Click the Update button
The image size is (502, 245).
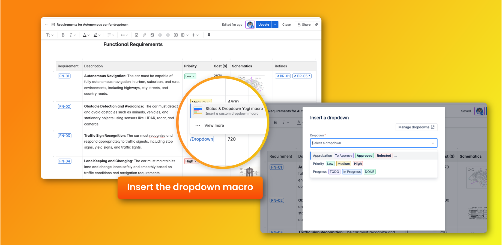click(264, 25)
